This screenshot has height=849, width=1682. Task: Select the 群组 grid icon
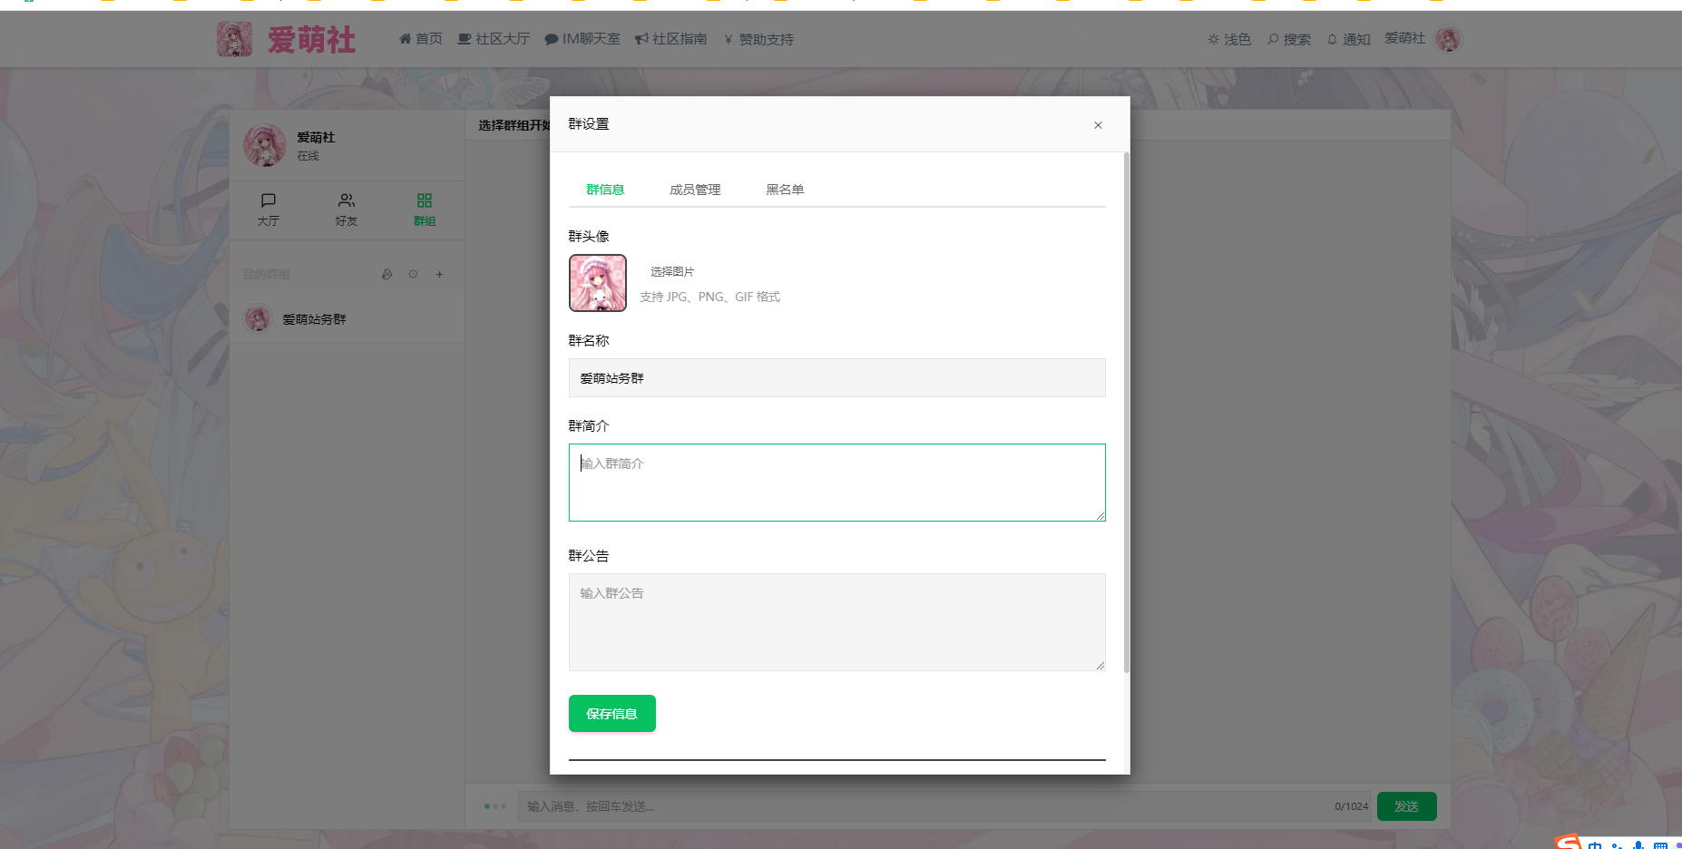pos(425,200)
